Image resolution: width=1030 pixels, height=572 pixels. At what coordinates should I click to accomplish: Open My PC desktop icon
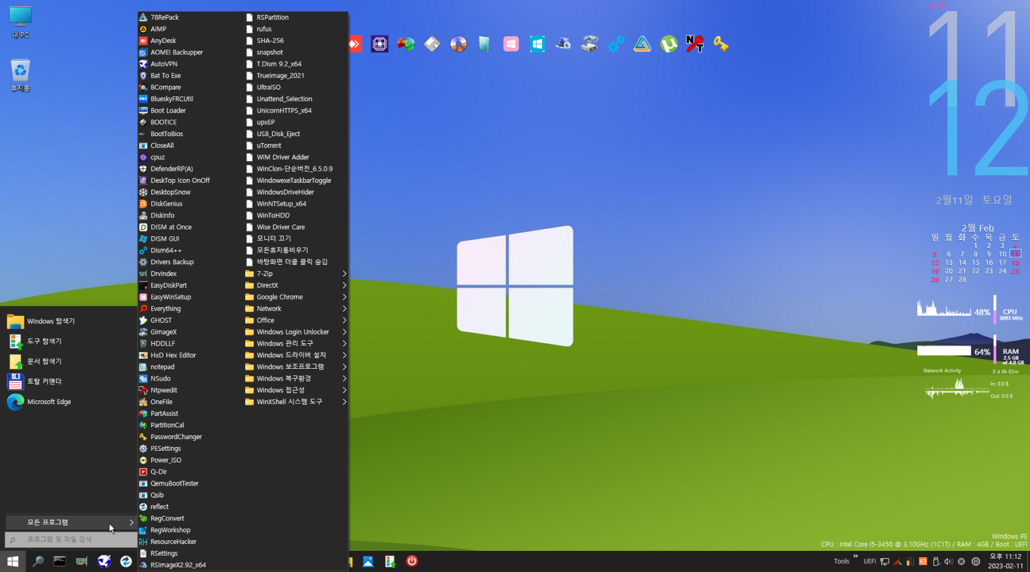coord(21,22)
